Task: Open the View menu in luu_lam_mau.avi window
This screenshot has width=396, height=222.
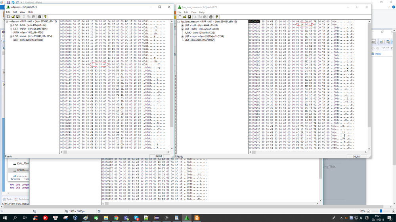Action: tap(194, 12)
